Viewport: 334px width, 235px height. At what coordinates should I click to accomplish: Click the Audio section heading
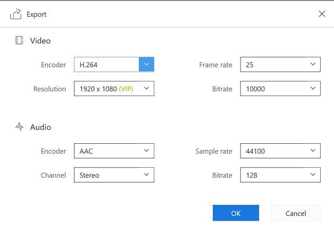pos(41,127)
